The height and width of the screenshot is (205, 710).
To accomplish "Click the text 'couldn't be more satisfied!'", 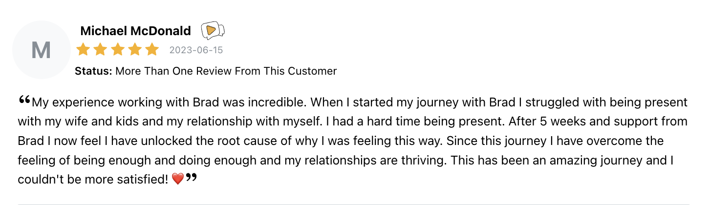I will click(94, 180).
